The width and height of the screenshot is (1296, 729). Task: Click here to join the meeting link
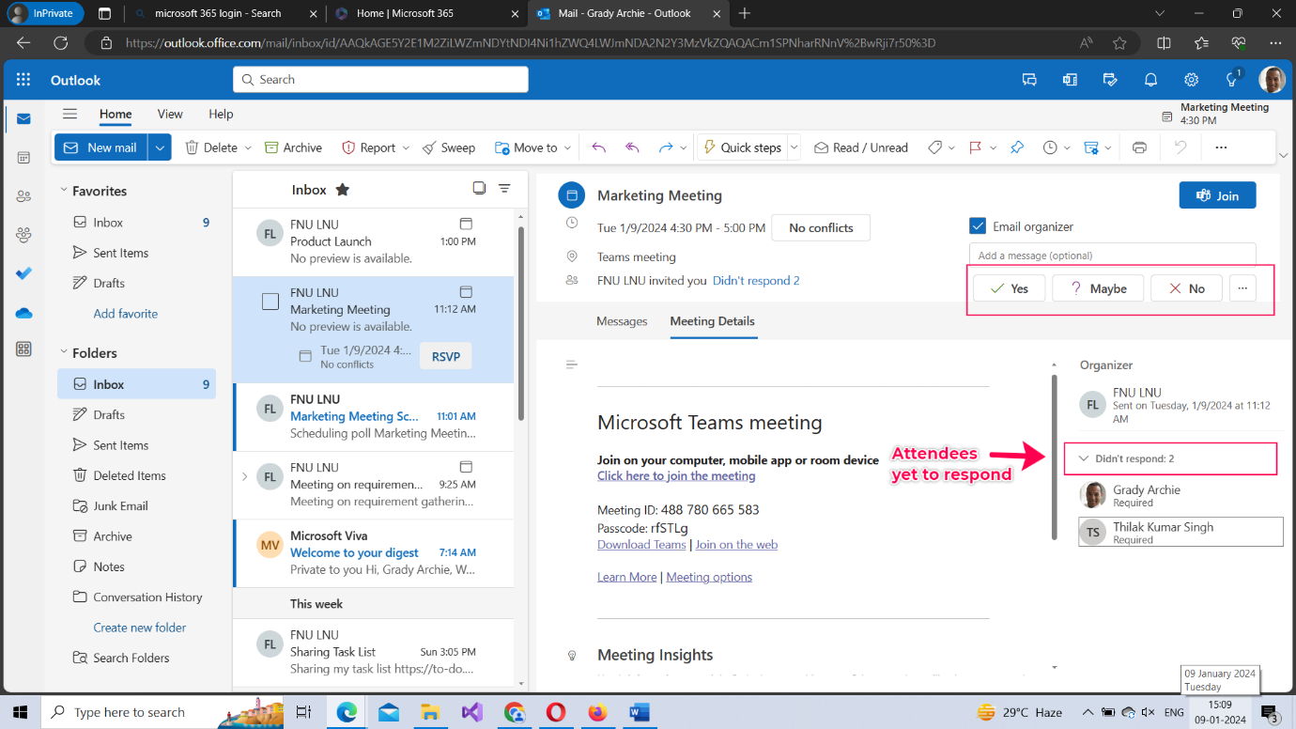click(676, 475)
